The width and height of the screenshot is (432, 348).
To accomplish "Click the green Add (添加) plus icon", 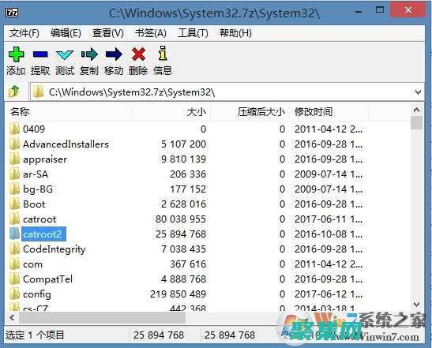I will pyautogui.click(x=16, y=54).
